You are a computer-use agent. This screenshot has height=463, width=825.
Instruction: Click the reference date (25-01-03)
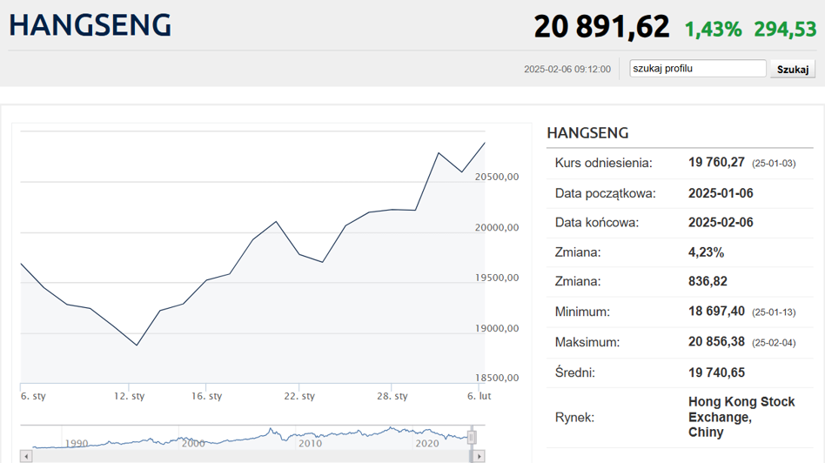pyautogui.click(x=774, y=164)
